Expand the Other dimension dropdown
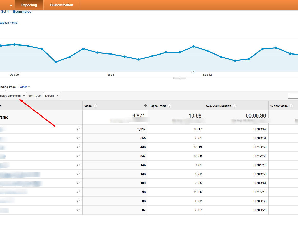298x225 pixels. click(x=25, y=87)
